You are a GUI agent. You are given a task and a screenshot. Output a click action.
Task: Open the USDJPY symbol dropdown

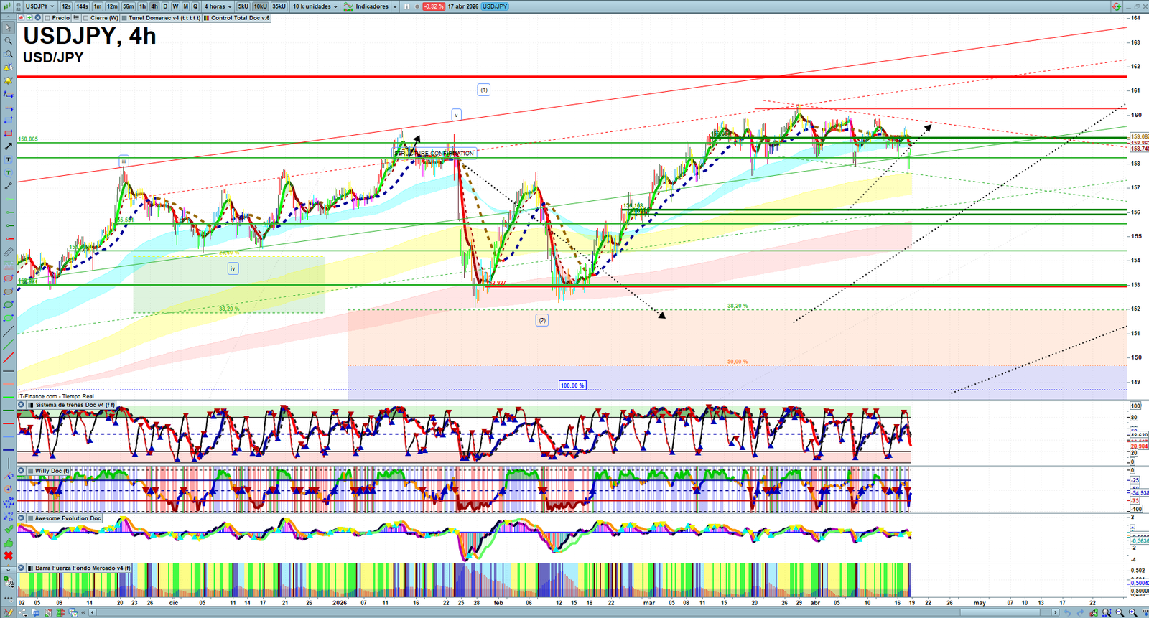point(39,6)
